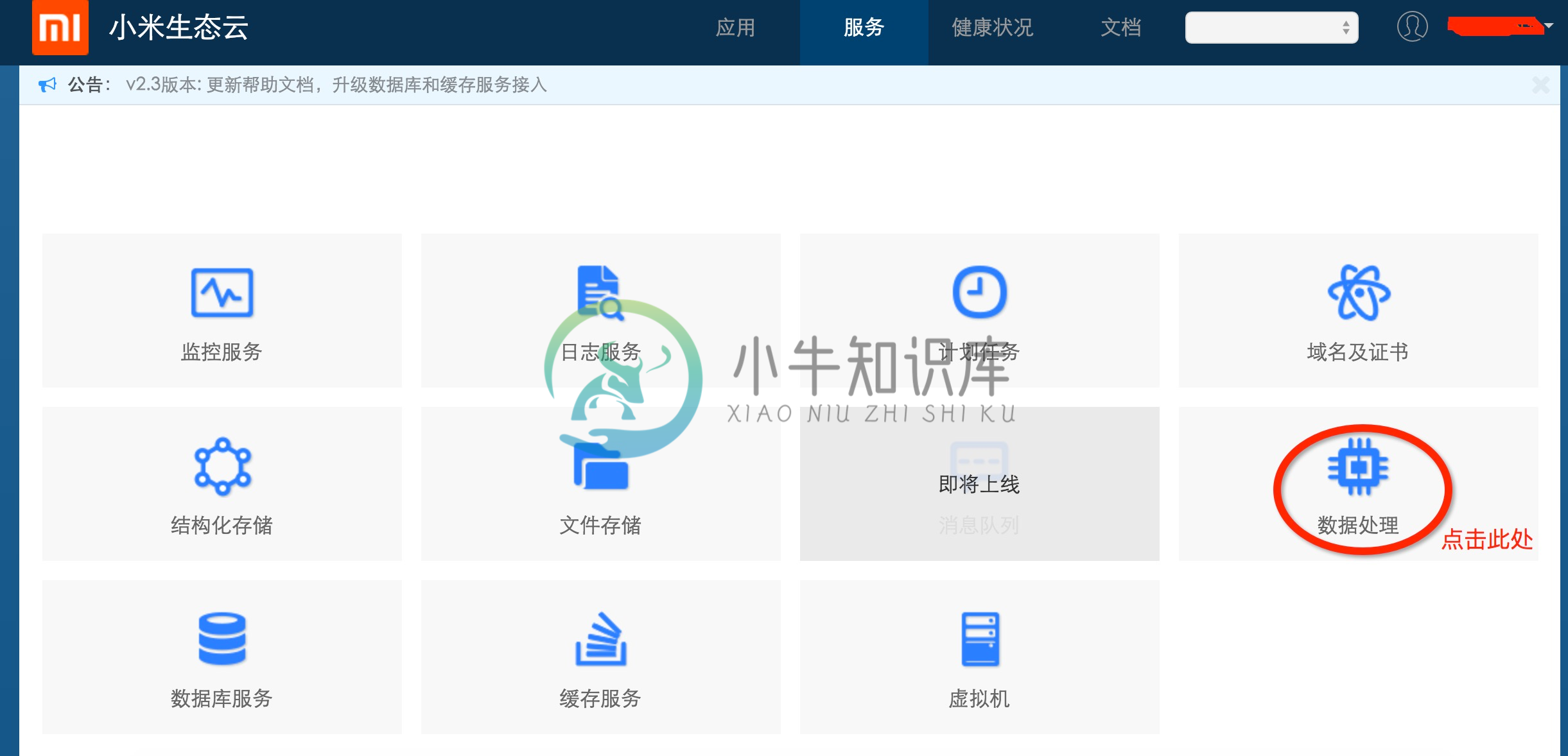
Task: Click the 结构化存储 label
Action: coord(222,525)
